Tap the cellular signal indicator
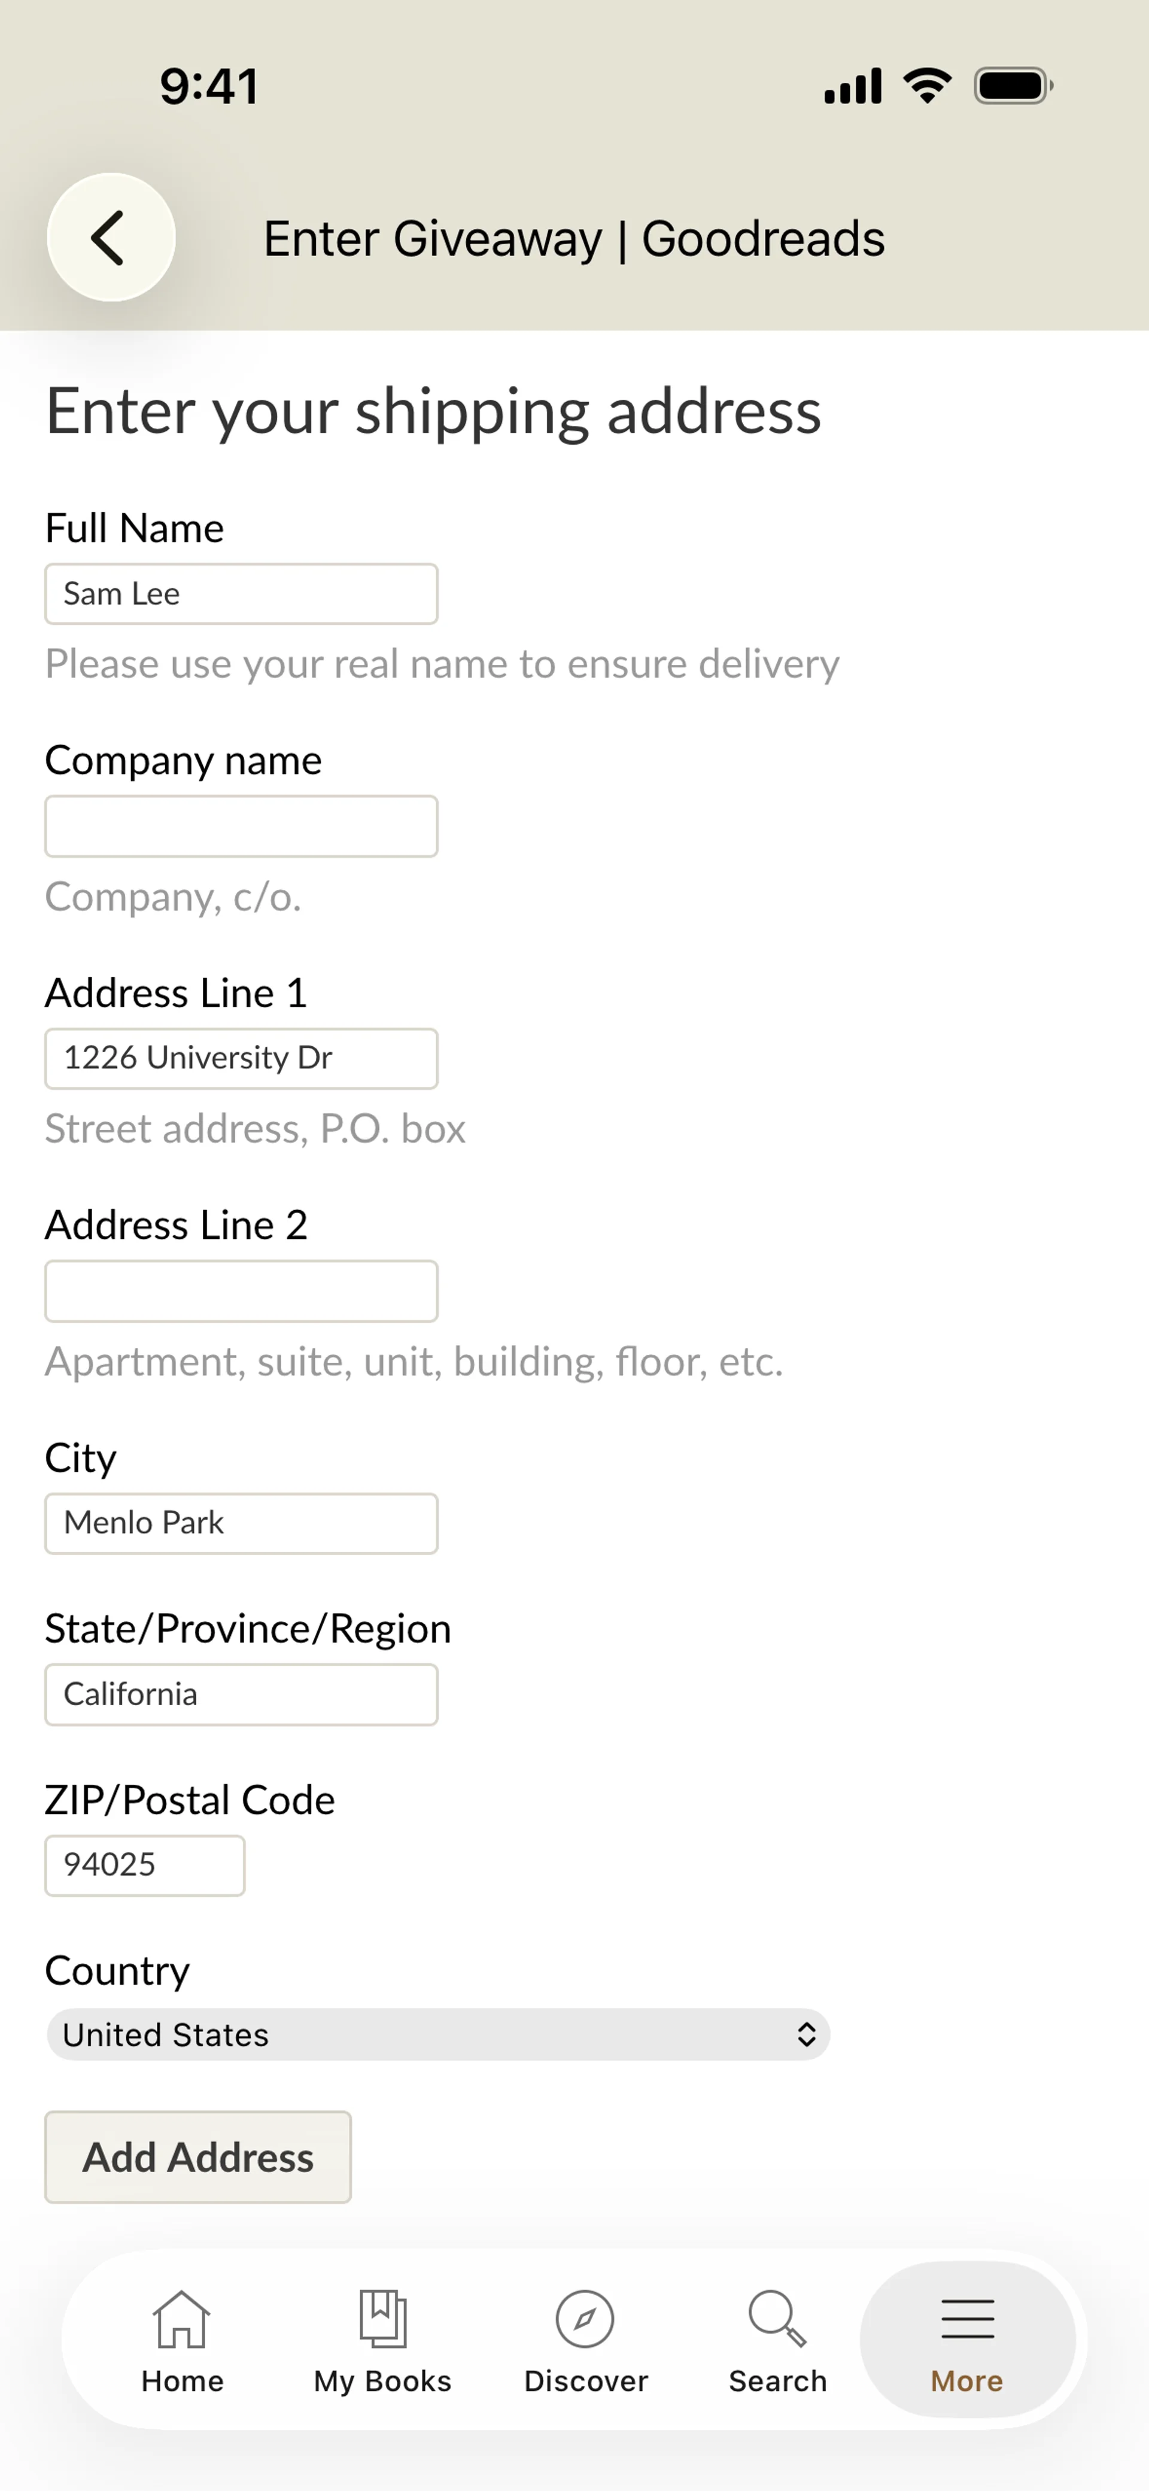Viewport: 1149px width, 2491px height. (x=852, y=86)
